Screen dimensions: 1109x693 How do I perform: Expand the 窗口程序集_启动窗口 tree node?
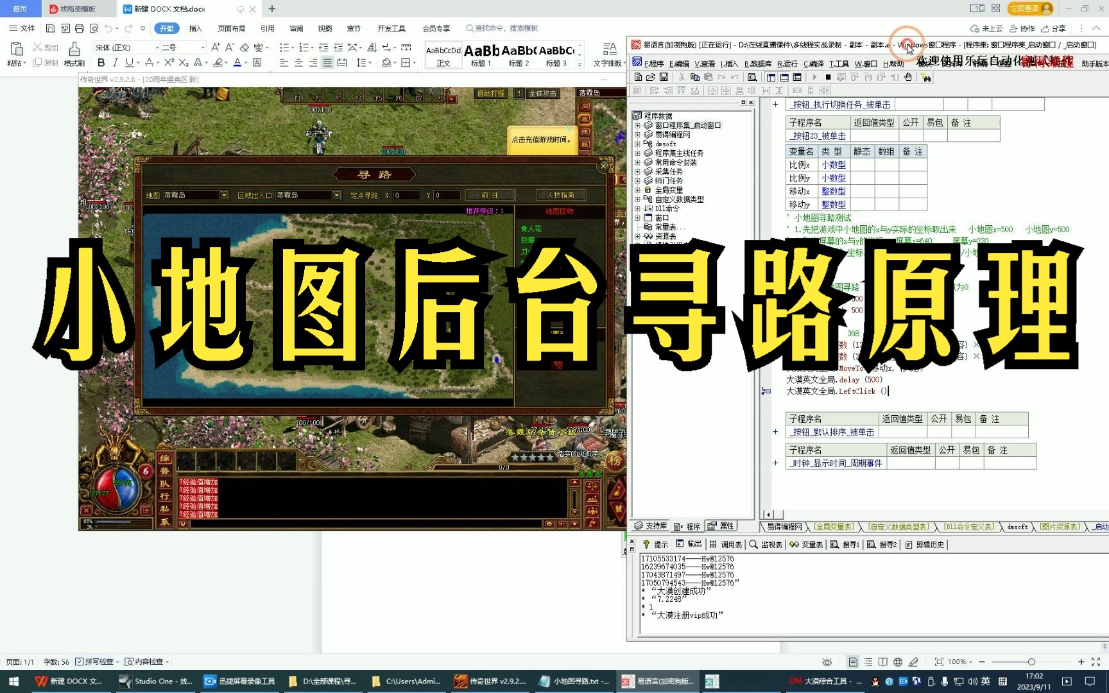[x=637, y=126]
